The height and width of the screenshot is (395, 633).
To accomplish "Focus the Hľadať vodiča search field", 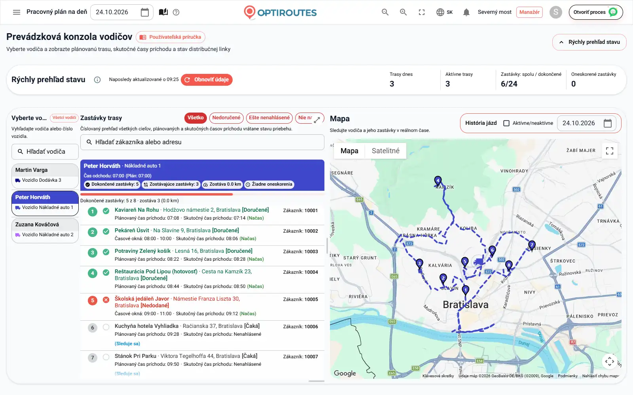I will [45, 152].
